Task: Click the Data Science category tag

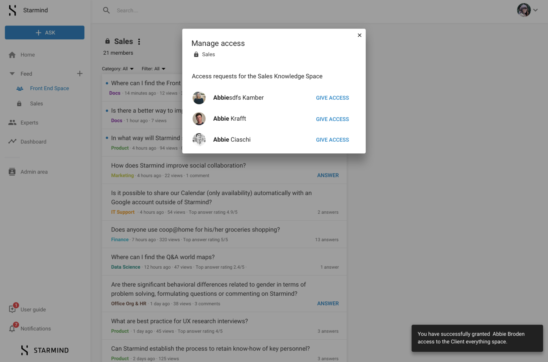Action: coord(126,267)
